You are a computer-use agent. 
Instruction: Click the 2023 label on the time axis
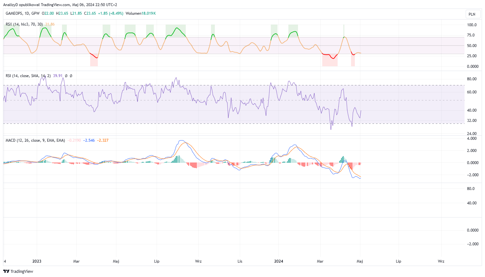[x=37, y=261]
